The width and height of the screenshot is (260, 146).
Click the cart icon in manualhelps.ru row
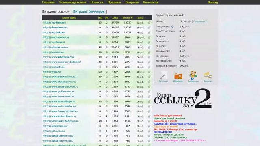pos(149,101)
